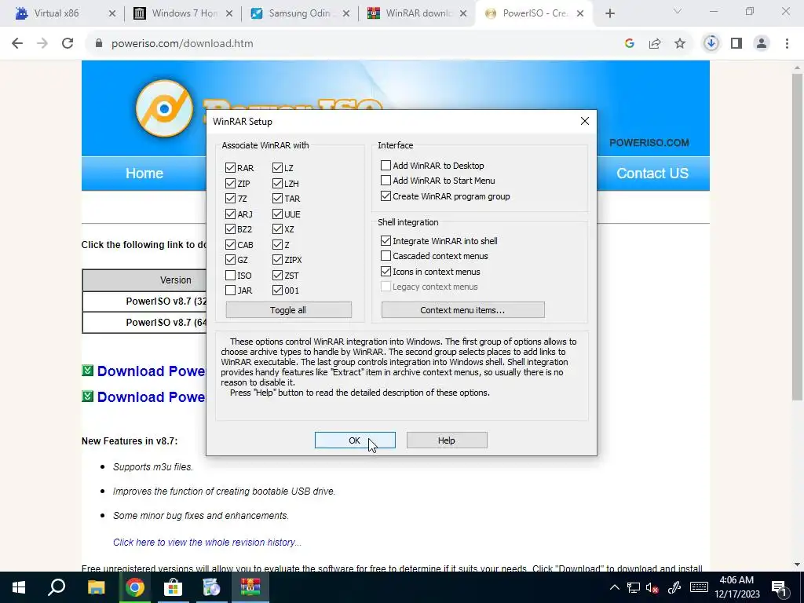Click the revision history link
This screenshot has height=603, width=804.
tap(207, 543)
